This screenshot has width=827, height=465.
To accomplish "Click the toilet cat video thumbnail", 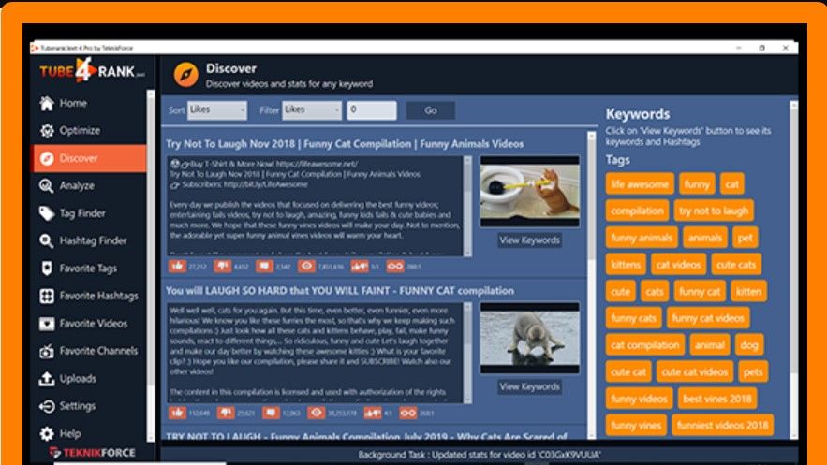I will (529, 191).
